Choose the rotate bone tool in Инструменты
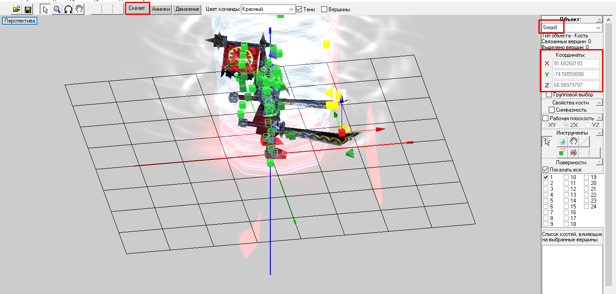The image size is (616, 294). coord(562,141)
